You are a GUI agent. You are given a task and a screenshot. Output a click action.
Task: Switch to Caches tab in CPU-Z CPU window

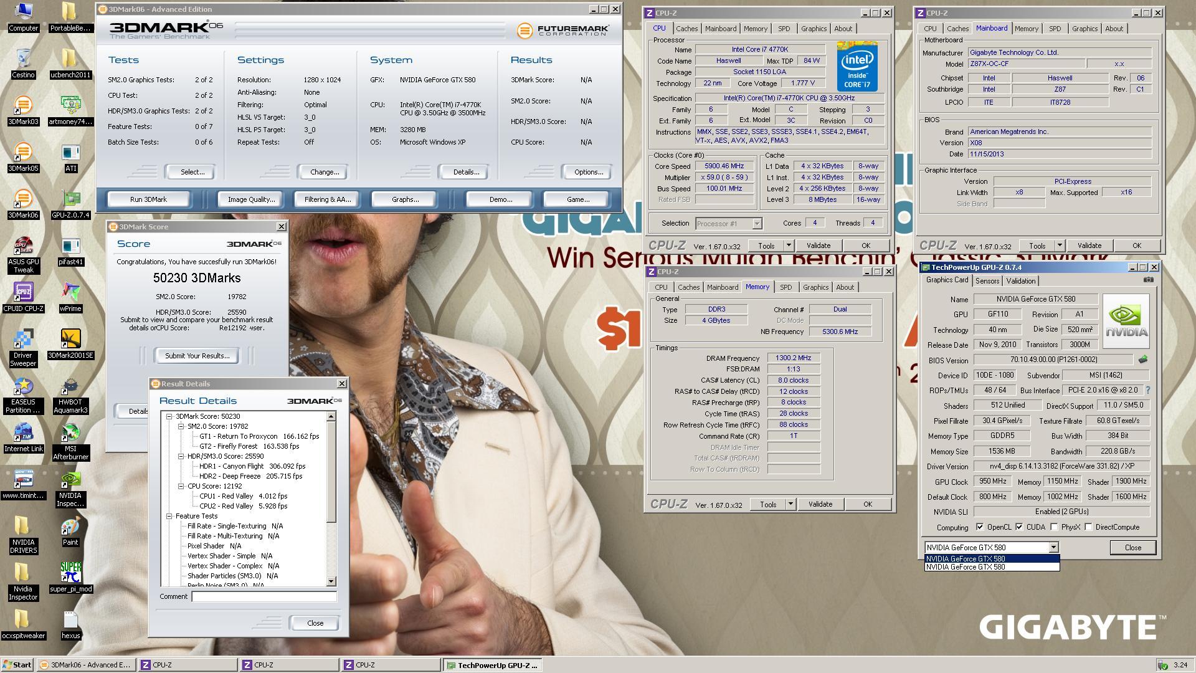(x=686, y=29)
